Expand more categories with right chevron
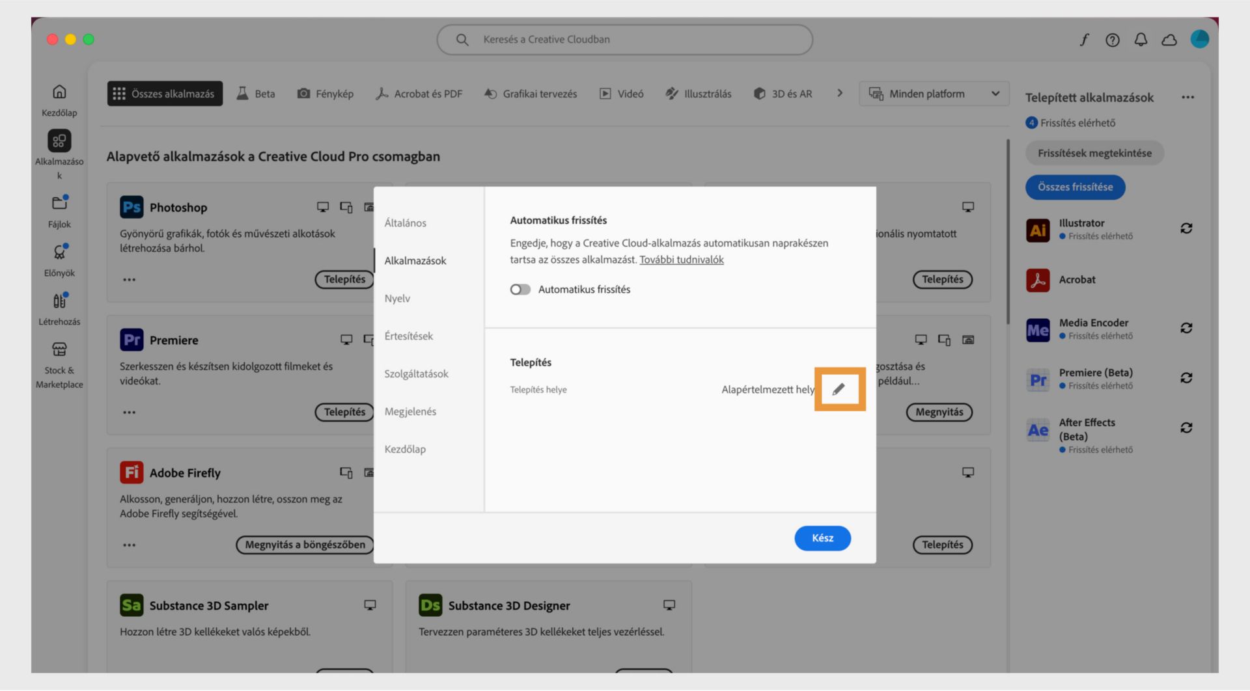 point(840,93)
